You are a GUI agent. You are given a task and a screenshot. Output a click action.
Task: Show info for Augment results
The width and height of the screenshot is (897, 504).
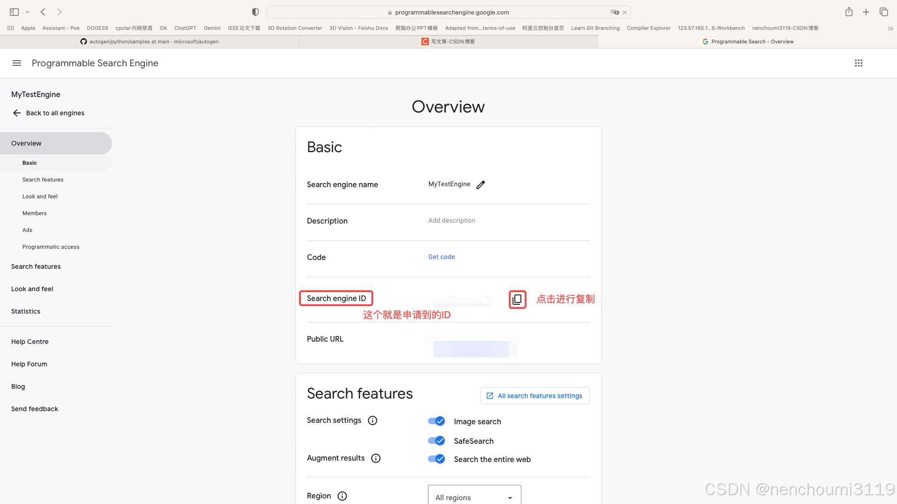click(x=376, y=458)
